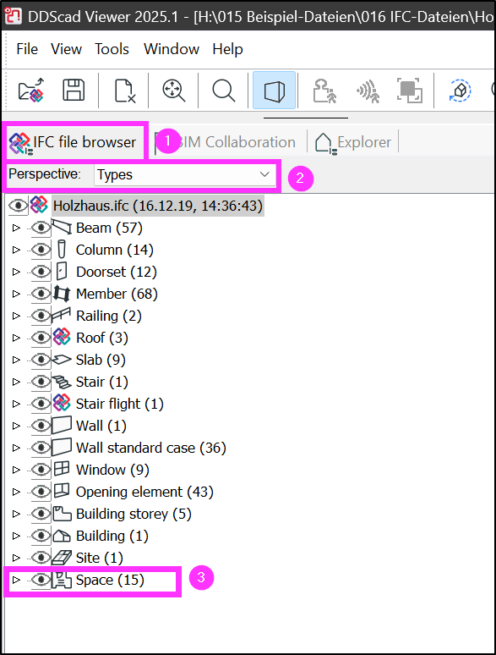Click the Site type icon

click(62, 557)
